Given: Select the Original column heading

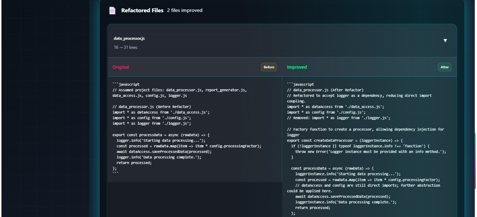Looking at the screenshot, I should tap(121, 67).
